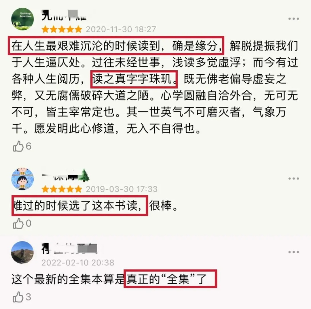
Task: Select the first reviewer's username
Action: pyautogui.click(x=64, y=15)
